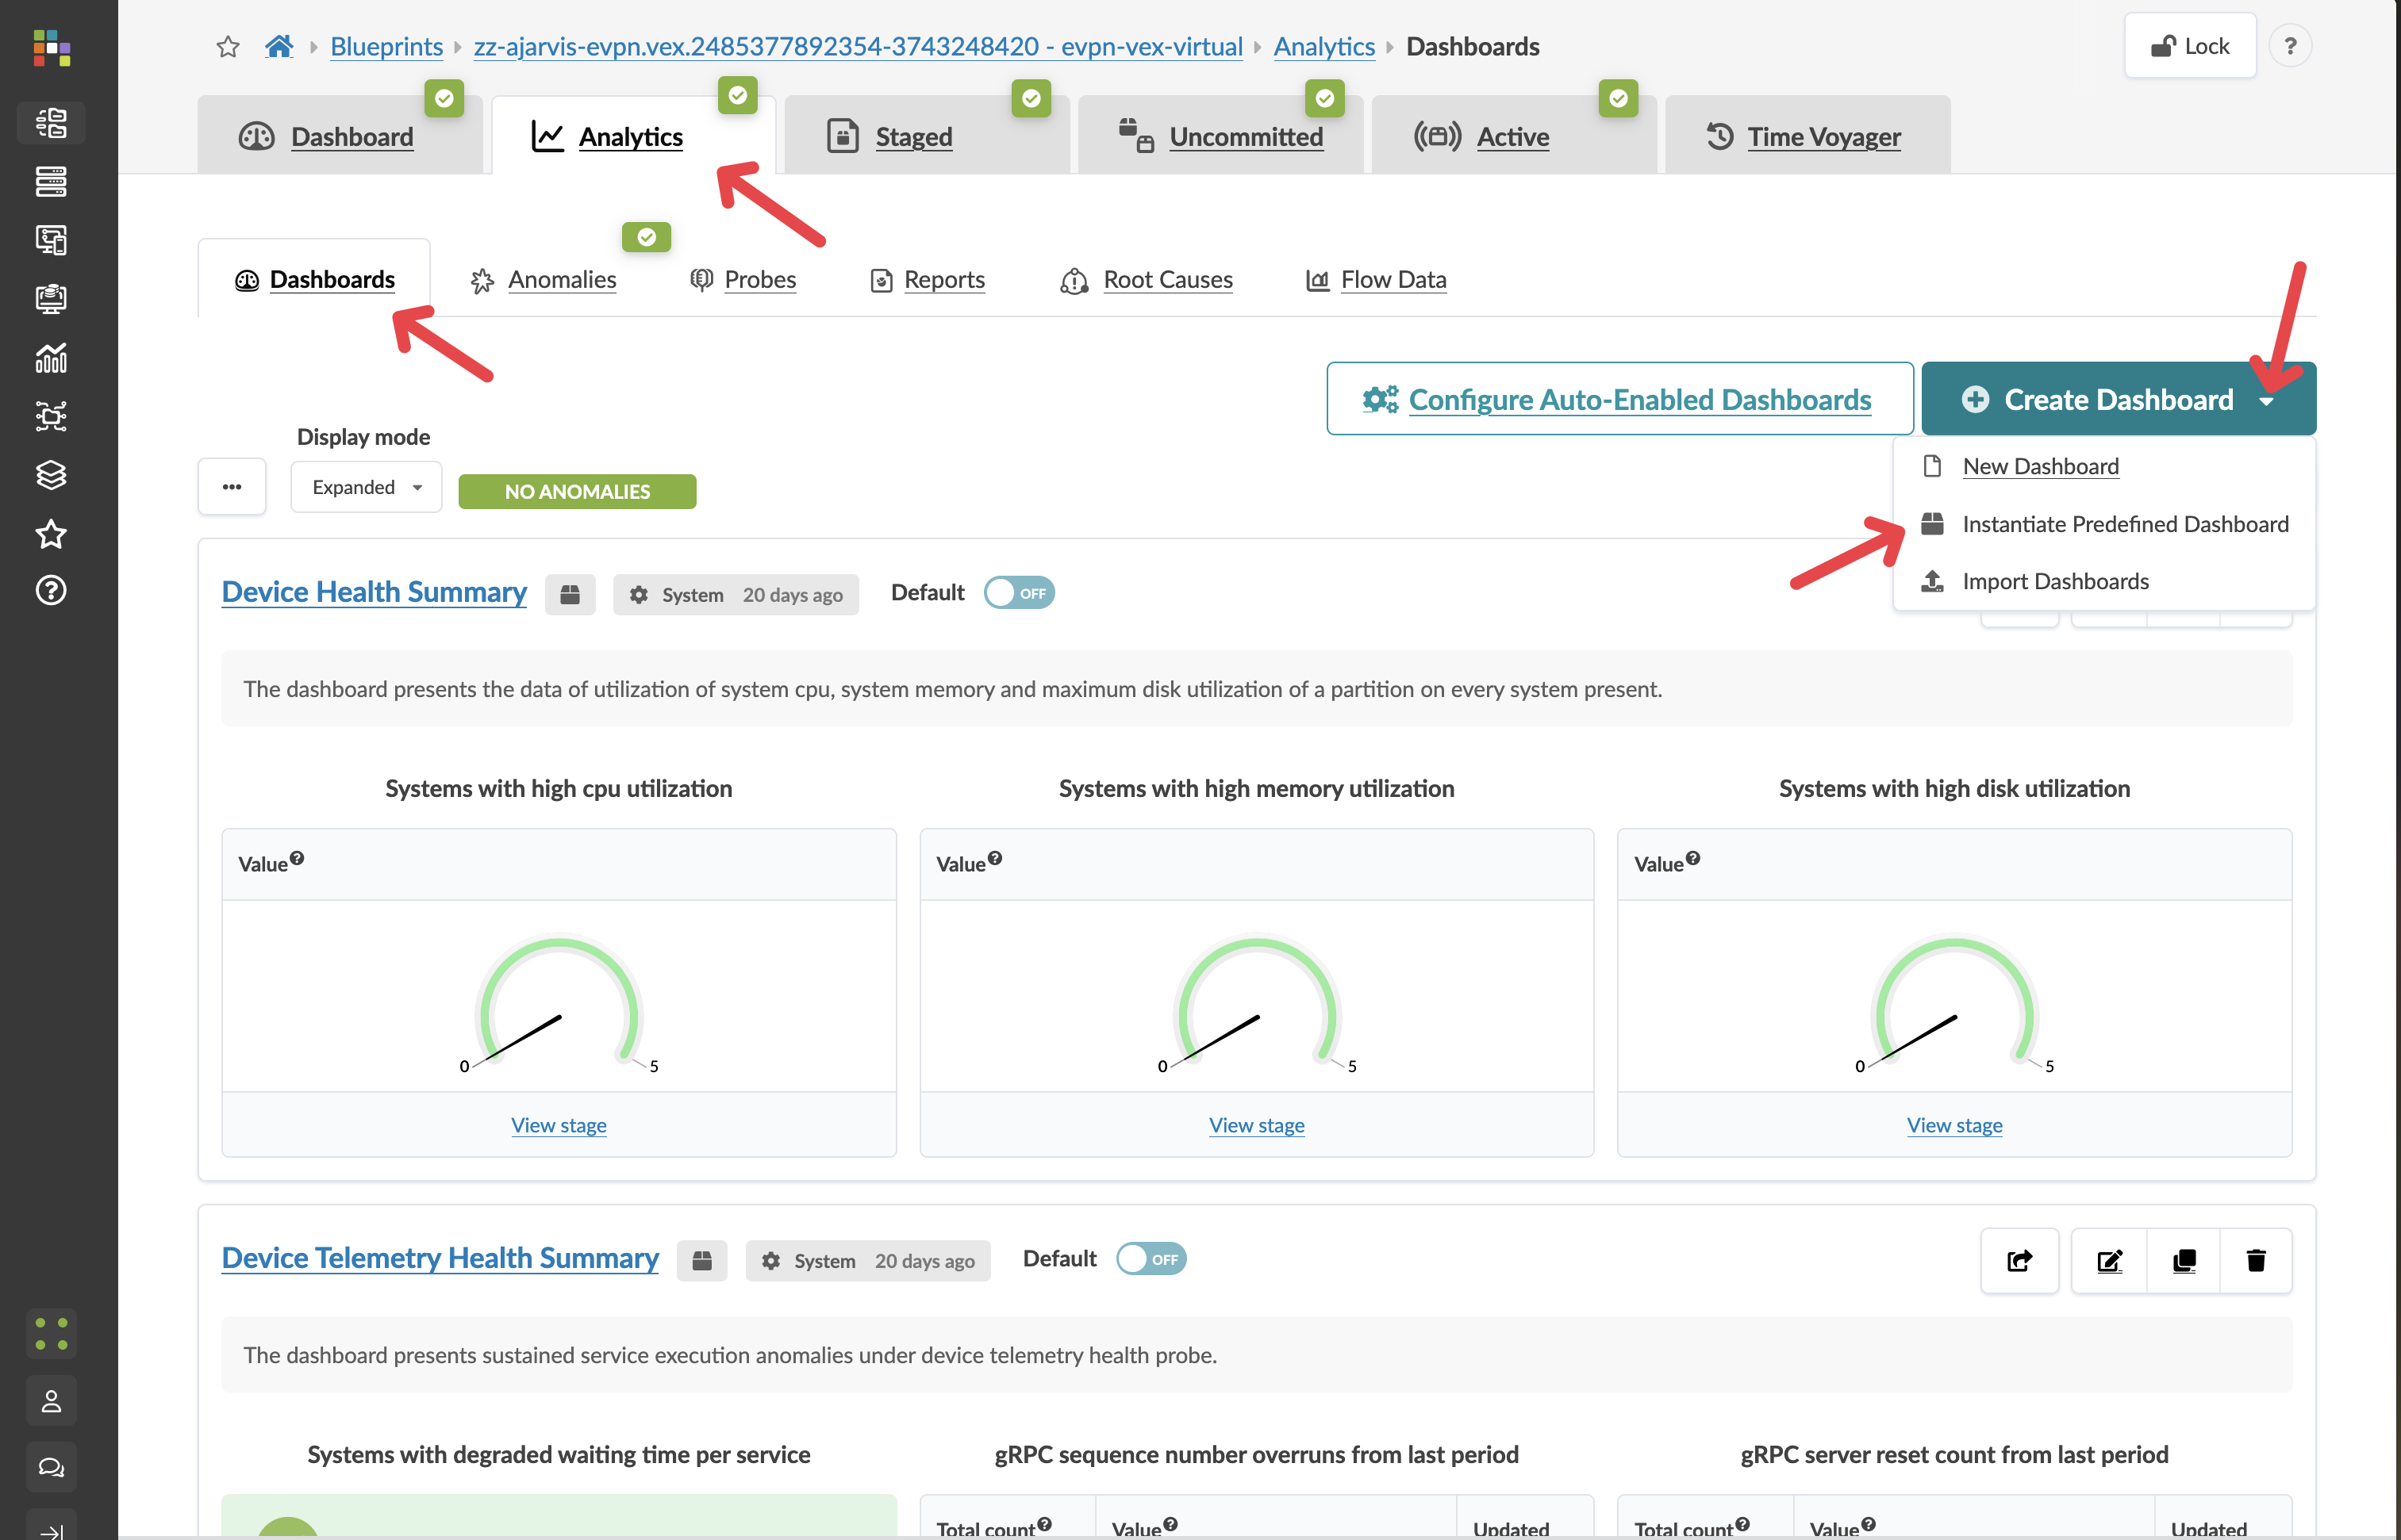Open the Design sidebar section
2401x1540 pixels.
point(51,240)
